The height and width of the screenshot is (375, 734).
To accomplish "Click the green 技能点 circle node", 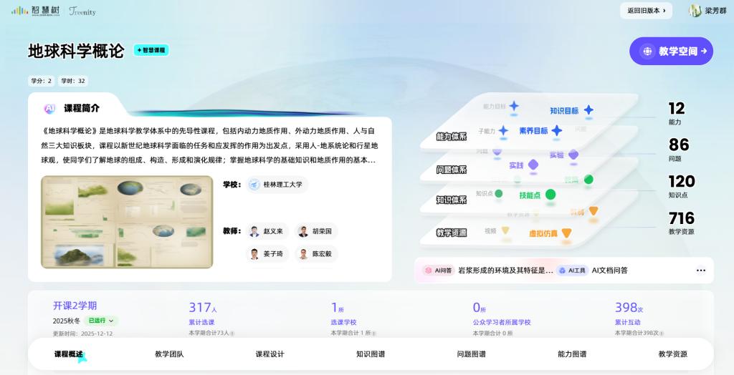I will [x=550, y=195].
